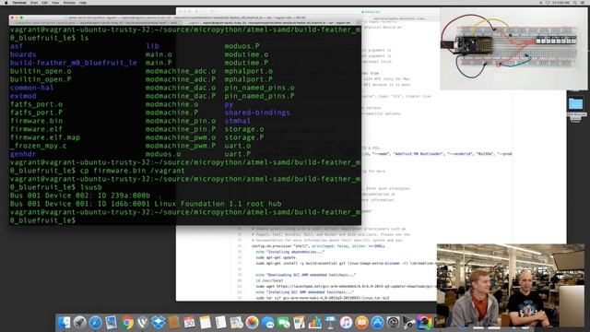Screen dimensions: 590x332
Task: Open System Preferences gear icon in dock
Action: pyautogui.click(x=394, y=323)
